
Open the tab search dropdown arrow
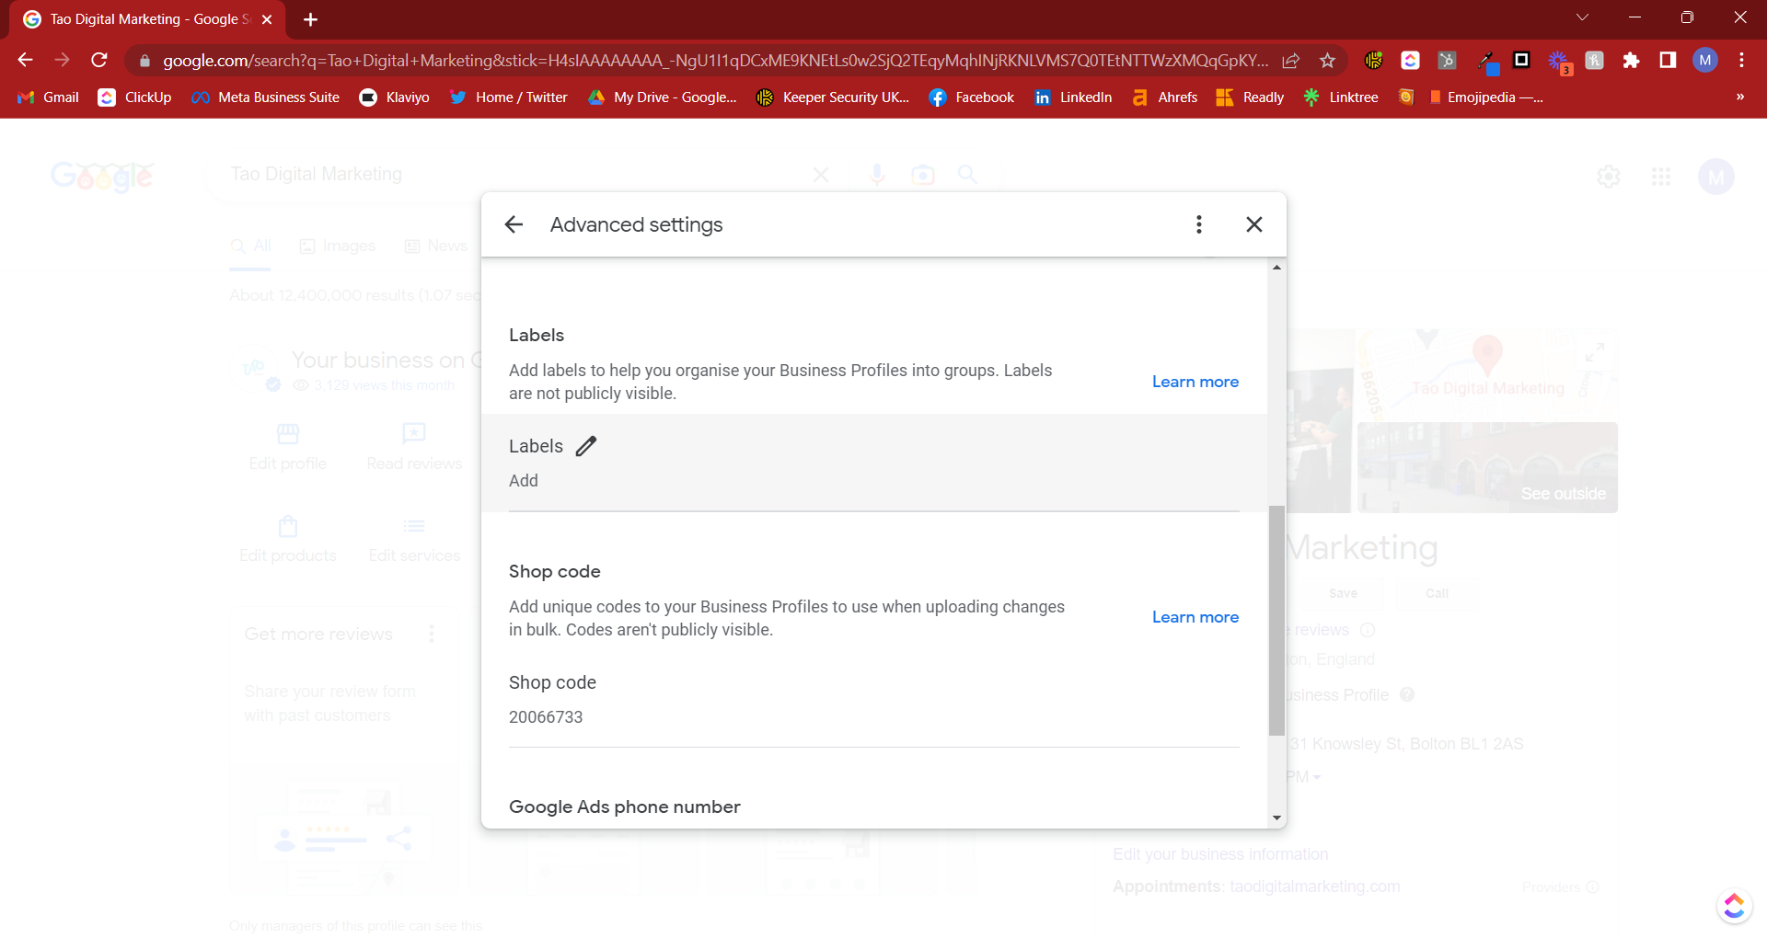1582,17
